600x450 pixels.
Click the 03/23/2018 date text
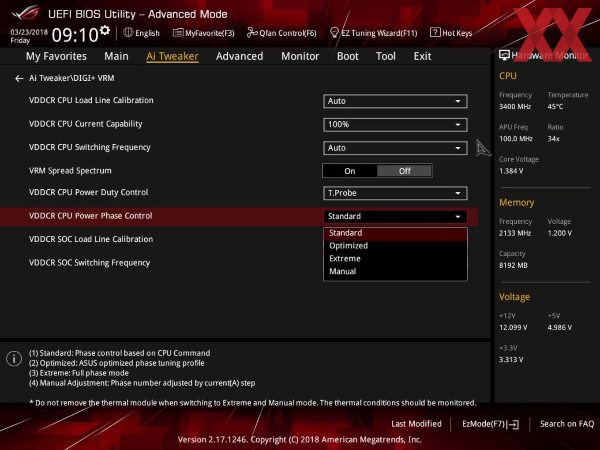point(29,32)
